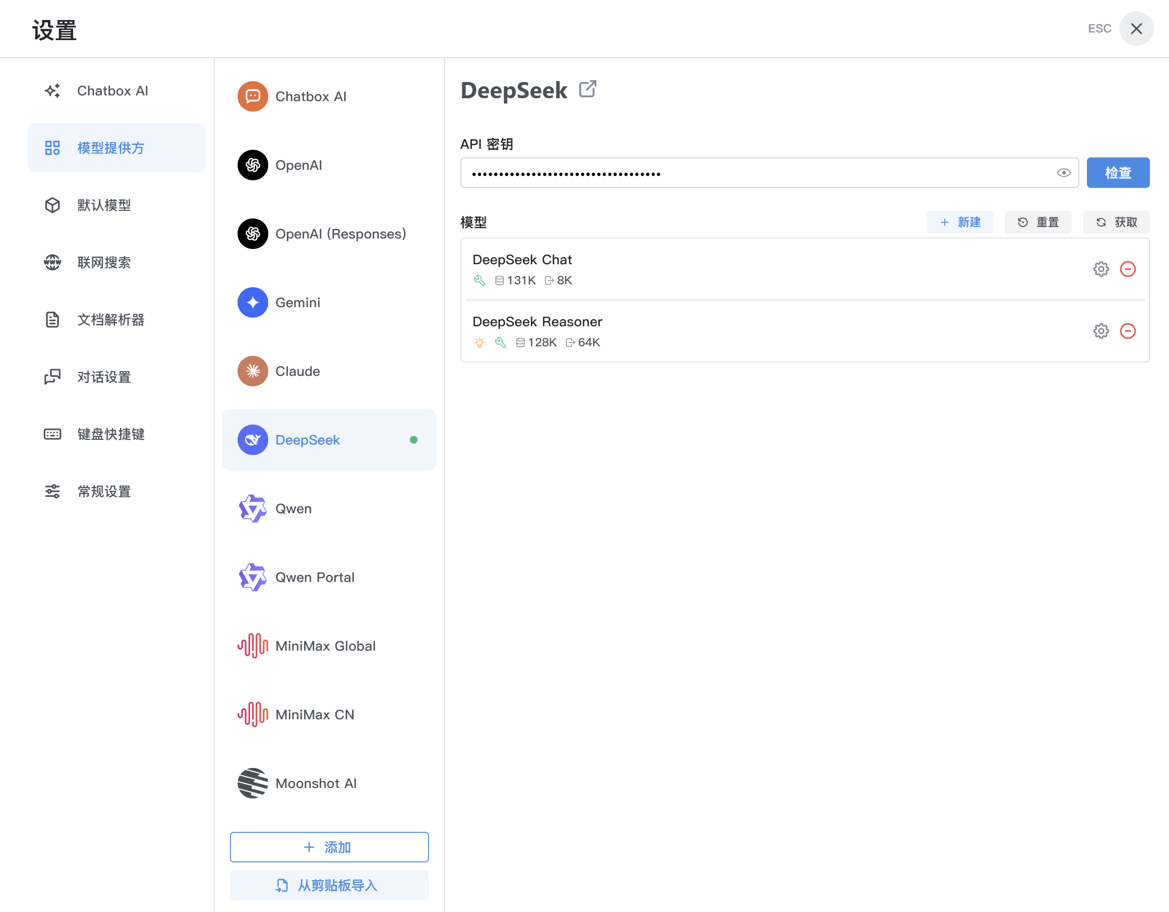1169x912 pixels.
Task: Click the OpenAI (Responses) logo
Action: point(252,234)
